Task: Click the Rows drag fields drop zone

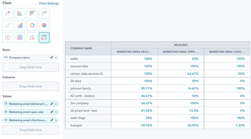Action: (31, 67)
